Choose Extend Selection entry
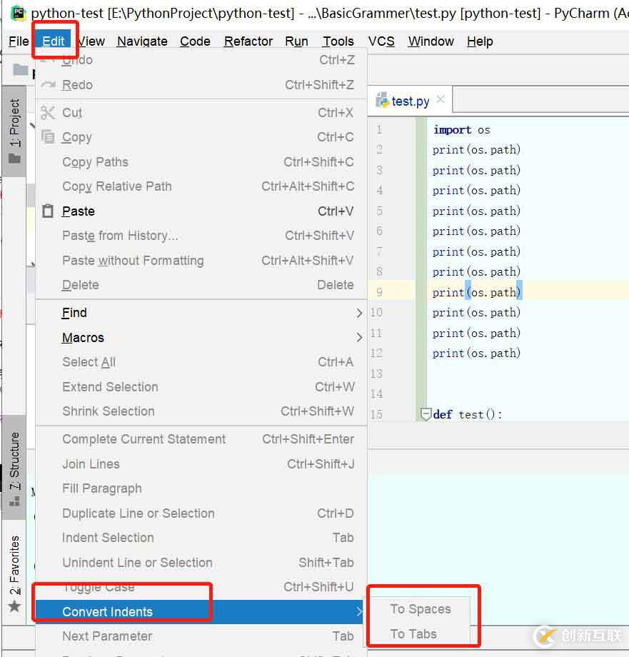 [201, 387]
